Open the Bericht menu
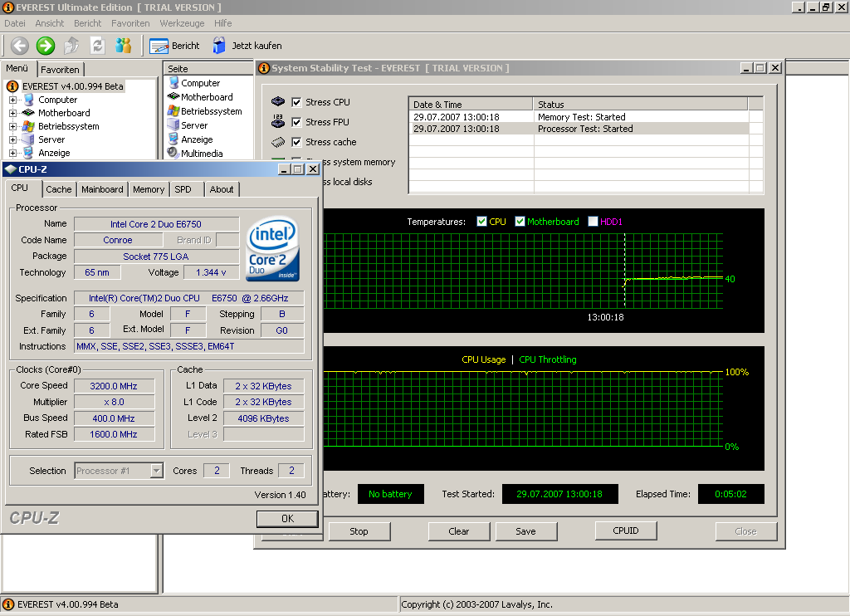850x616 pixels. coord(88,23)
